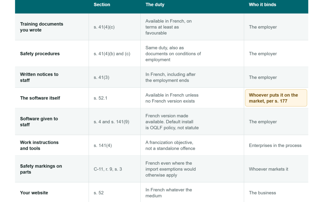
Task: Click 'The employer' in the Written notices row
Action: click(x=263, y=77)
